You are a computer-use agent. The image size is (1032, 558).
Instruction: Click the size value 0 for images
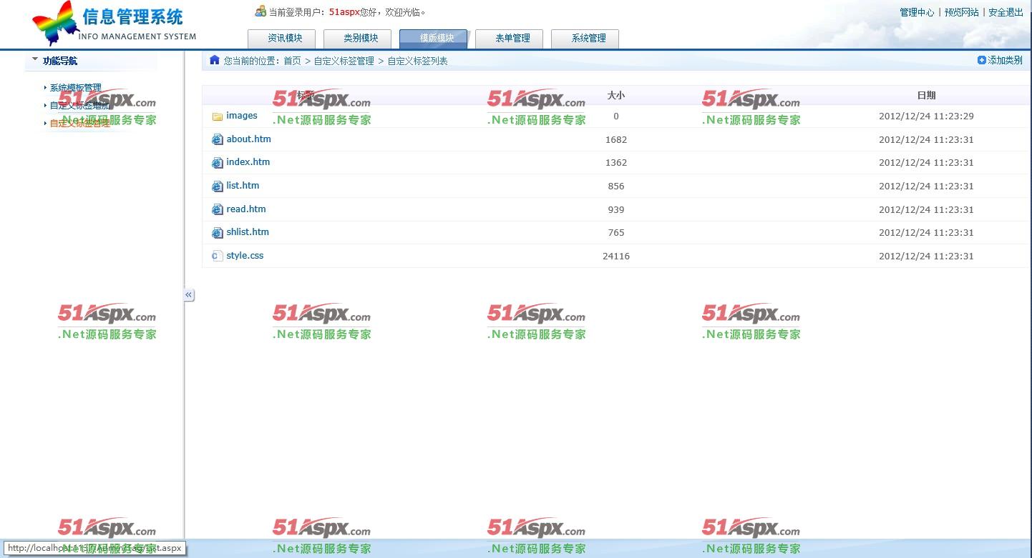pyautogui.click(x=616, y=116)
